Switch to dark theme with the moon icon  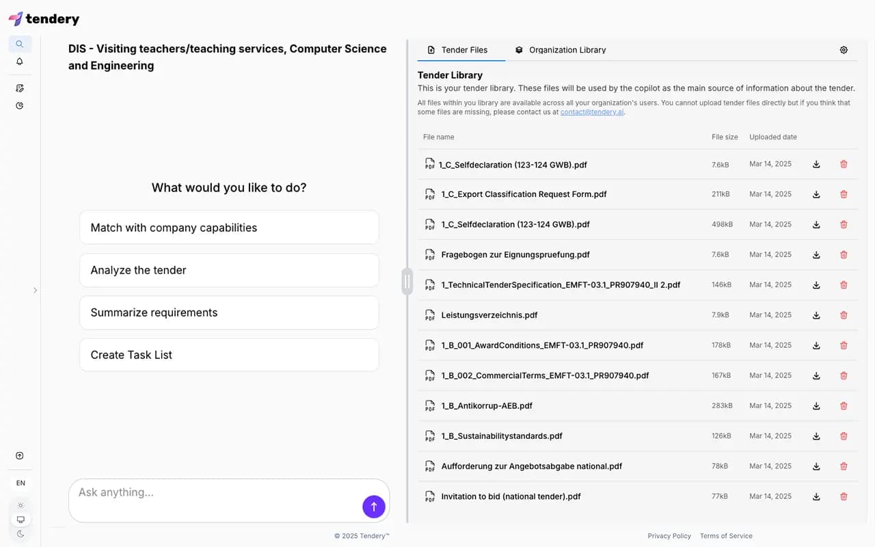pyautogui.click(x=20, y=533)
